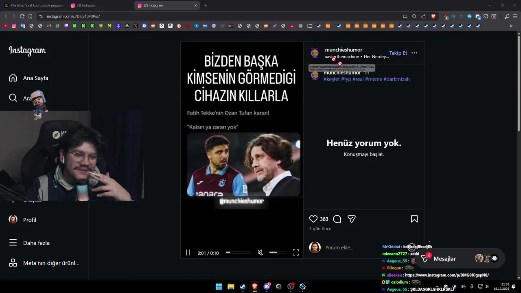The width and height of the screenshot is (521, 293).
Task: Open File Explorer from the taskbar
Action: click(231, 286)
